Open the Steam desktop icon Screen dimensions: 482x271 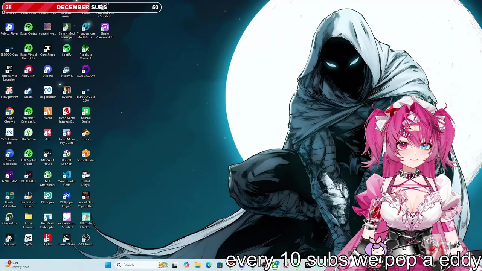click(29, 92)
